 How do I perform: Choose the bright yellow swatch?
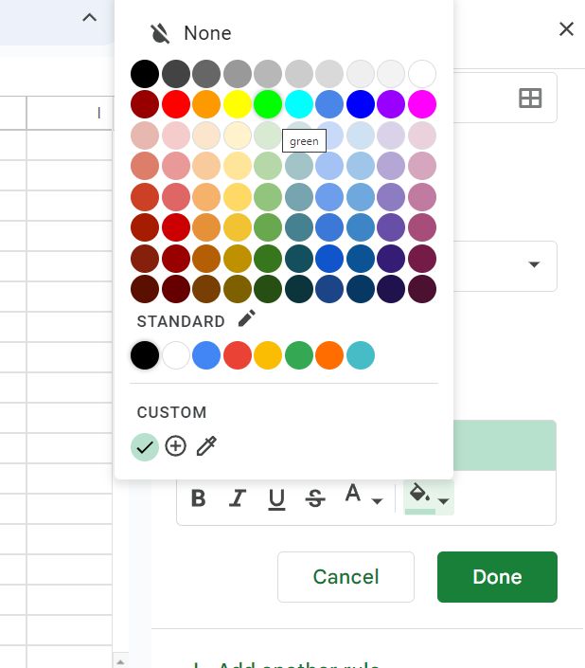[x=238, y=104]
